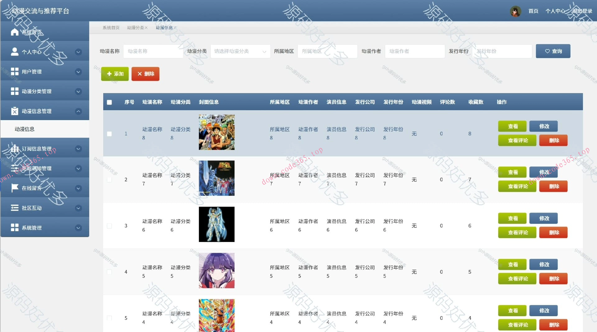Open 订阅信息管理 from the sidebar icon
The image size is (597, 332).
click(14, 149)
